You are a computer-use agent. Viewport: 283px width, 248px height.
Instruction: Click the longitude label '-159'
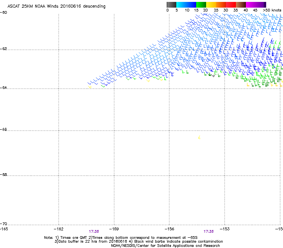click(x=114, y=229)
